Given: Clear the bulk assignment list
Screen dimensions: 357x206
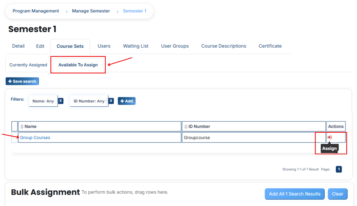Looking at the screenshot, I should [x=338, y=194].
